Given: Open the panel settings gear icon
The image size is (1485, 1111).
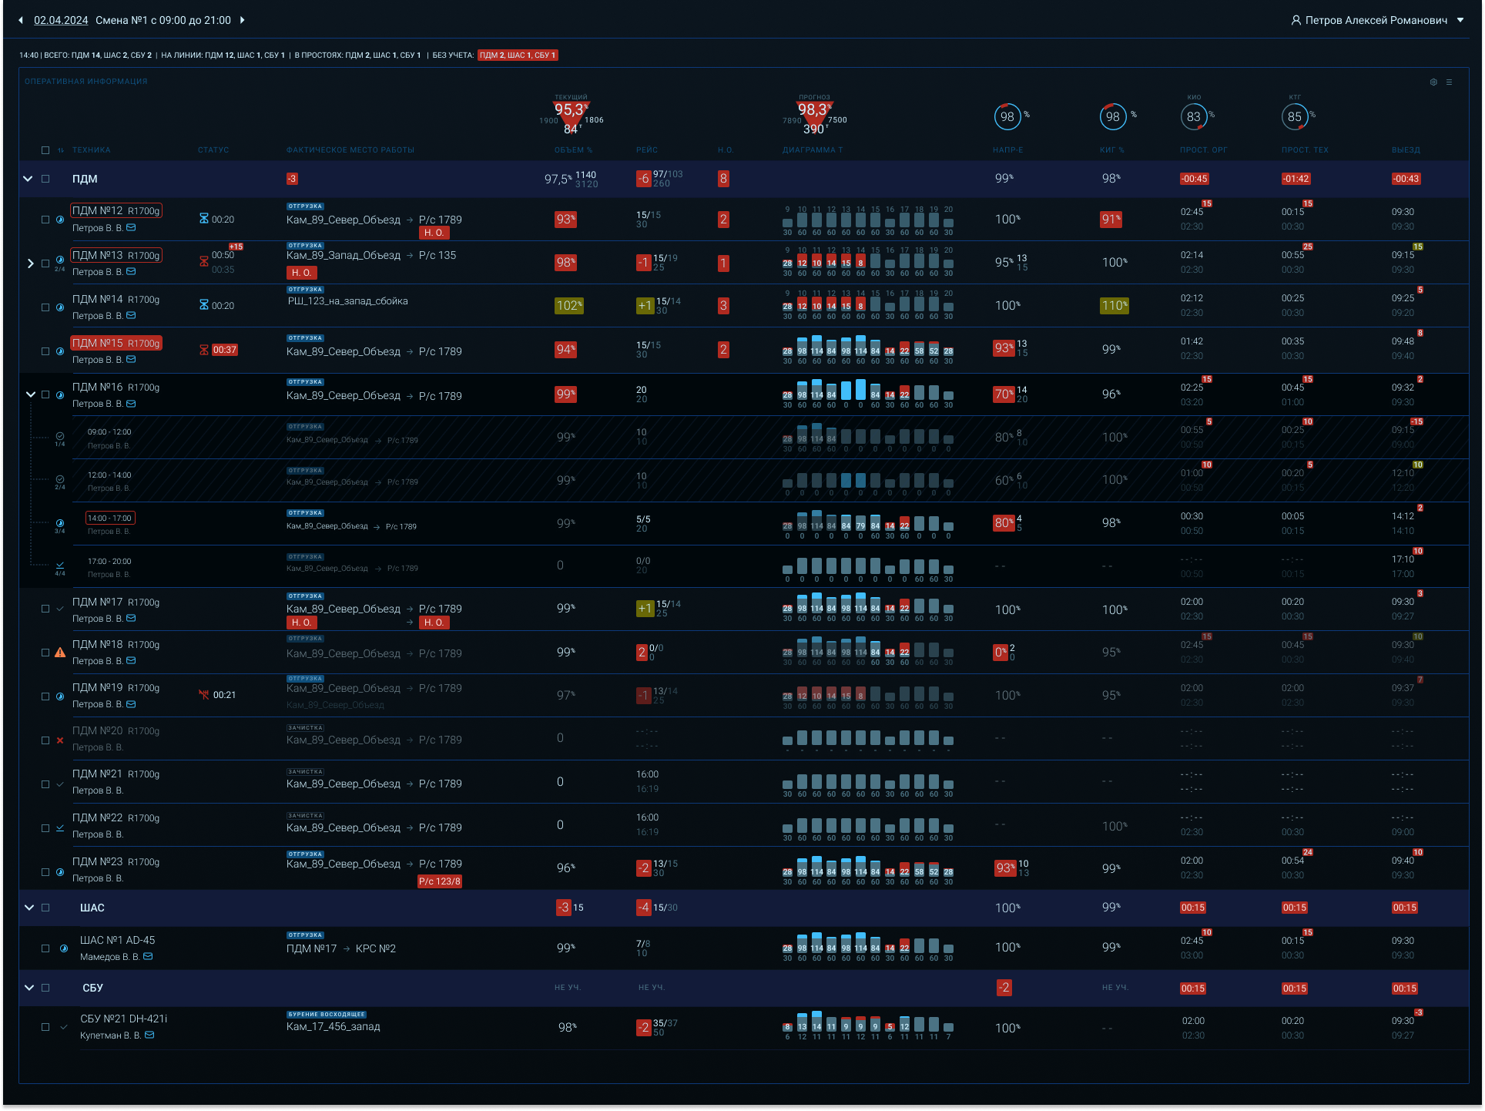Looking at the screenshot, I should pyautogui.click(x=1433, y=82).
